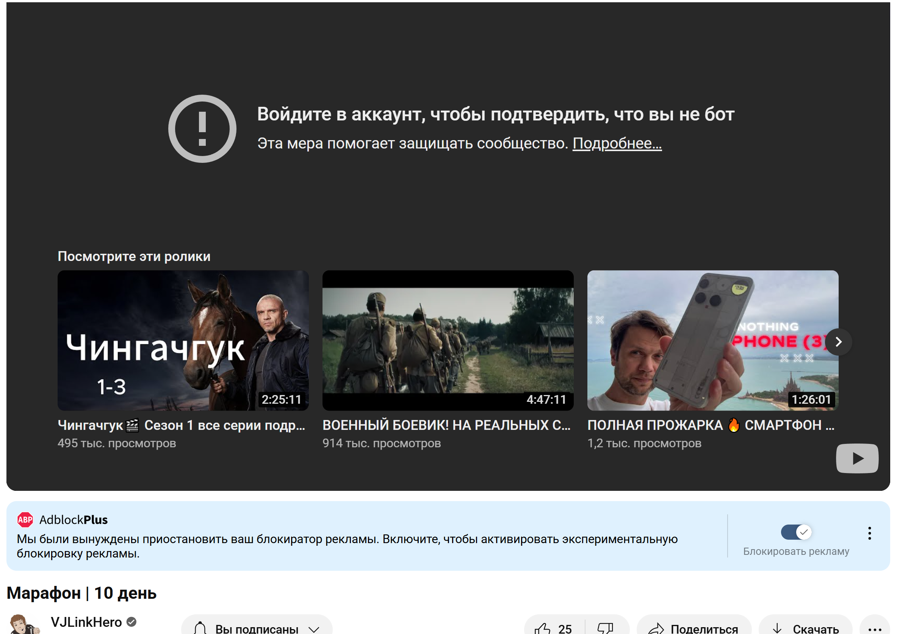Click the thumbs up like icon

(542, 628)
